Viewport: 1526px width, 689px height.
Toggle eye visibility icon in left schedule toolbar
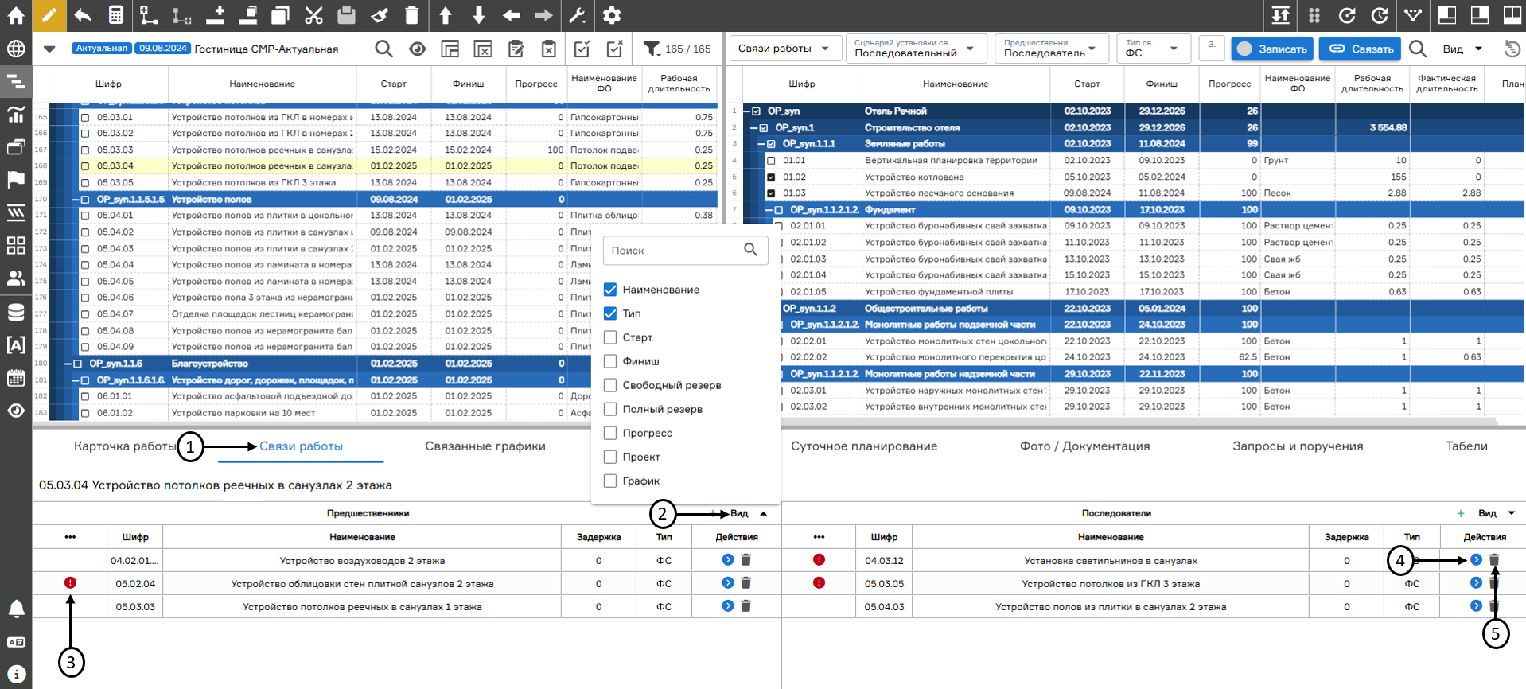417,49
